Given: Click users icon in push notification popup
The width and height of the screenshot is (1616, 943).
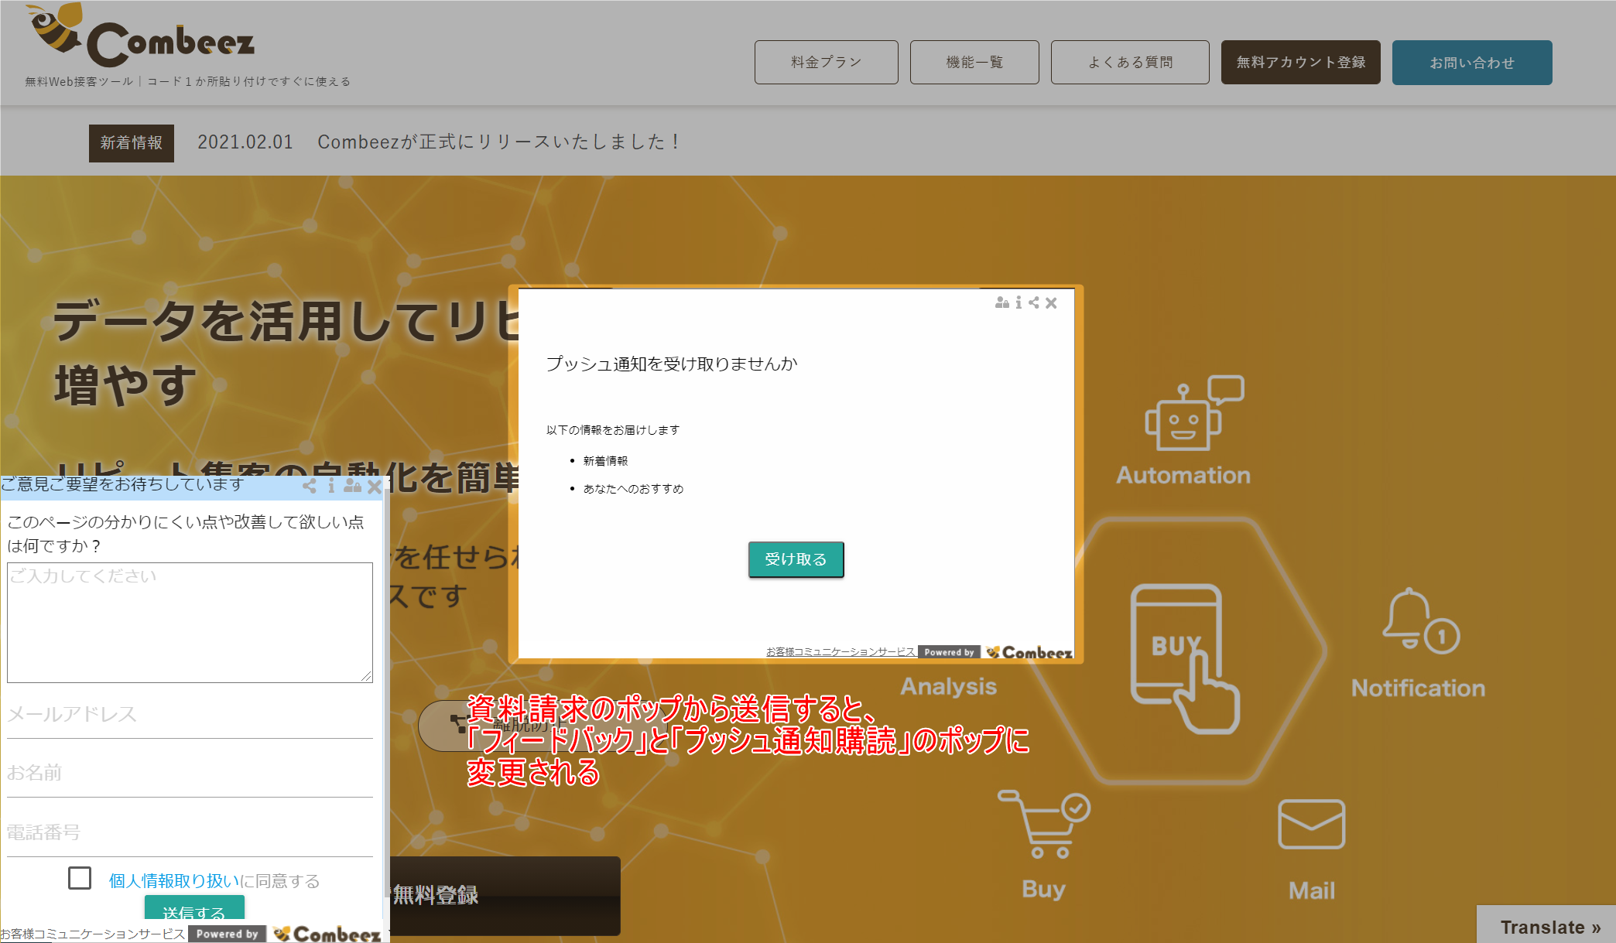Looking at the screenshot, I should point(1002,302).
